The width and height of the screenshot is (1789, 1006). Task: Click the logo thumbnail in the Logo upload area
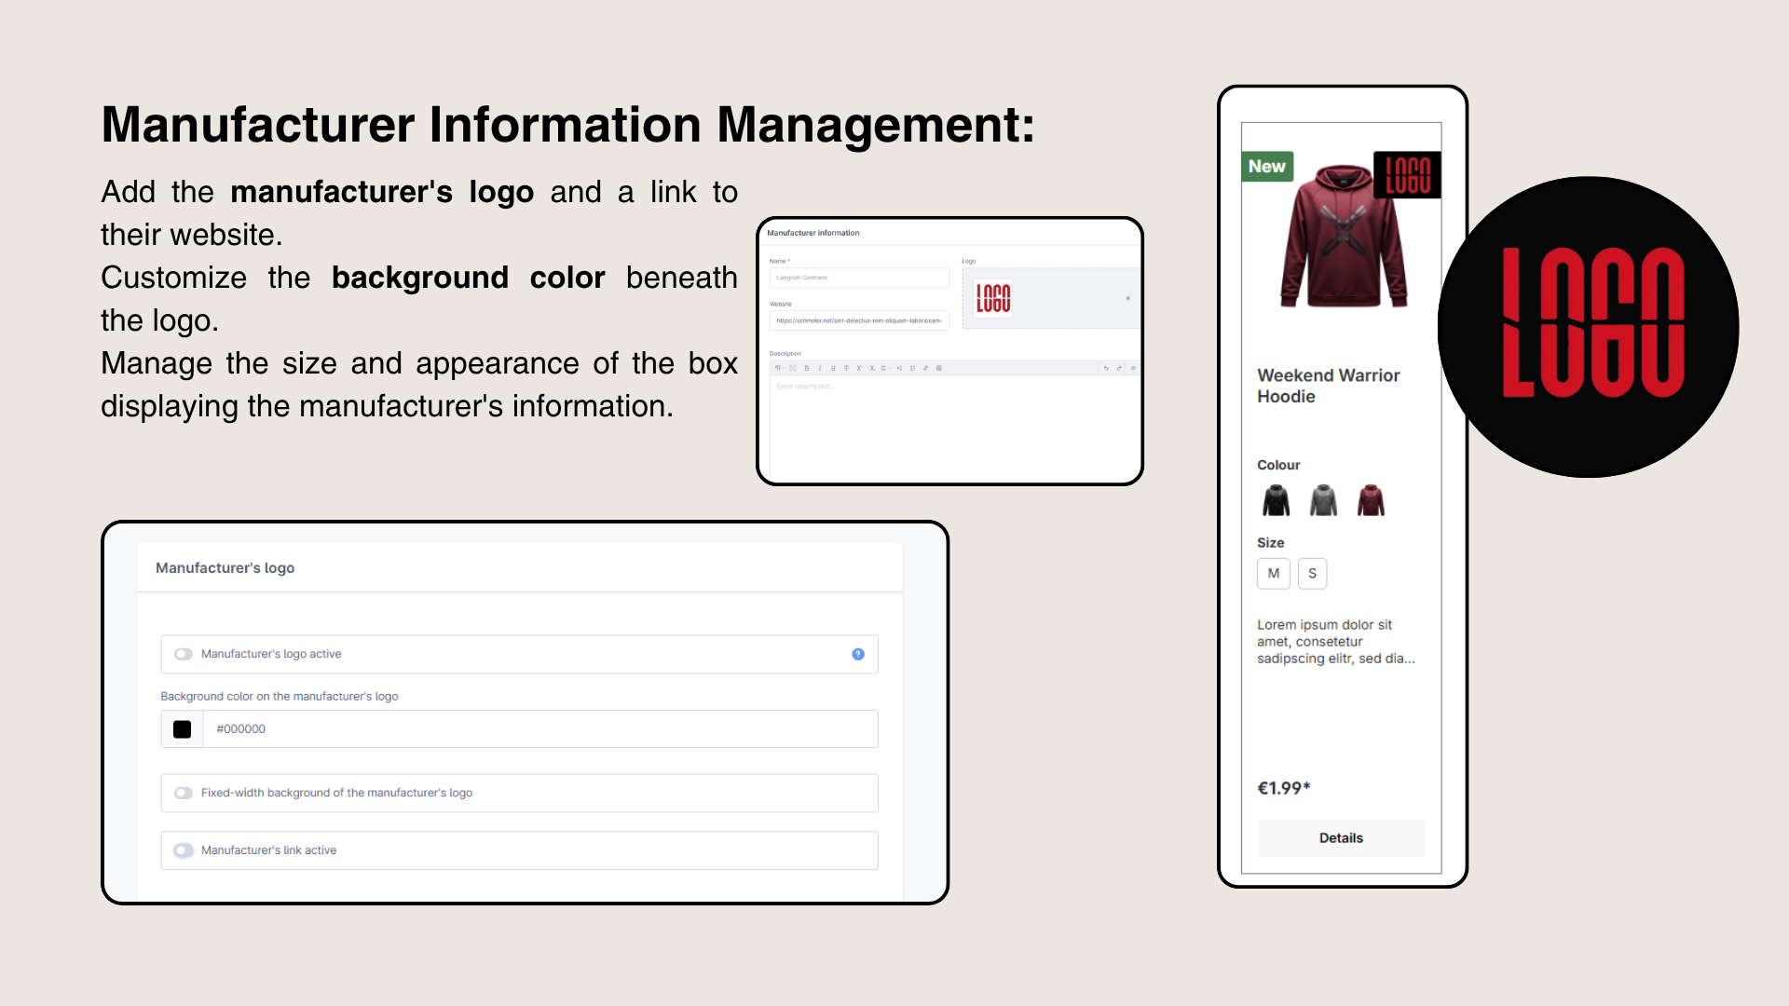[x=993, y=298]
